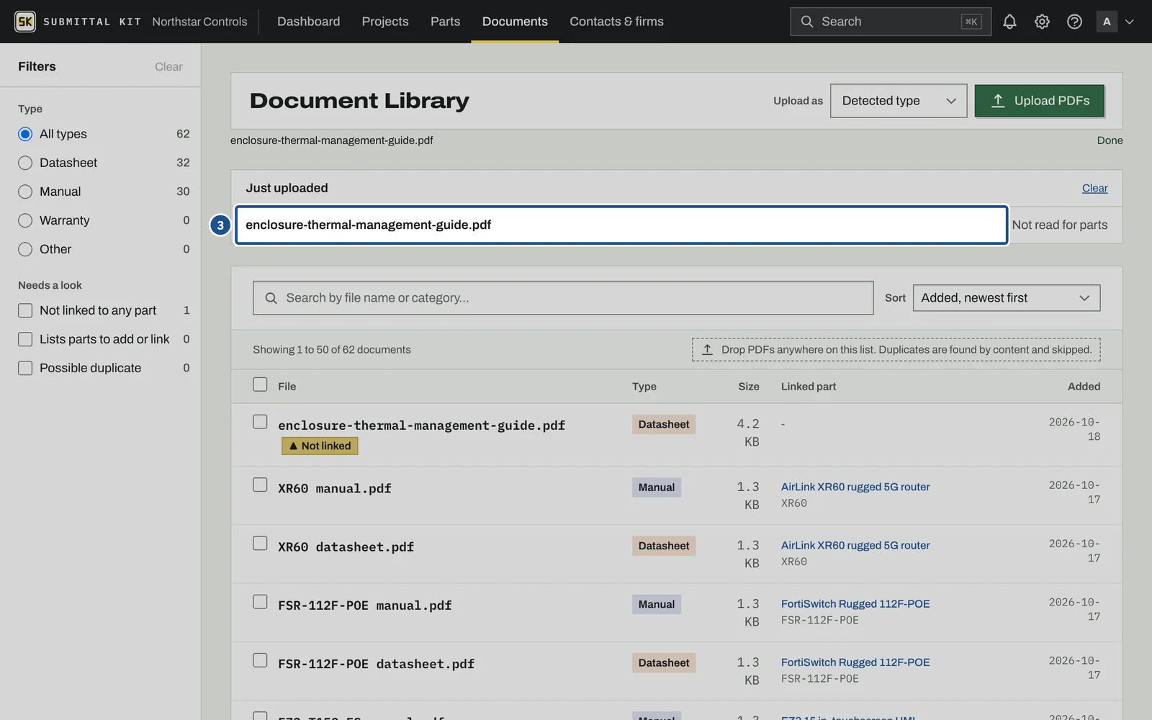Toggle the Possible duplicate filter

point(25,368)
